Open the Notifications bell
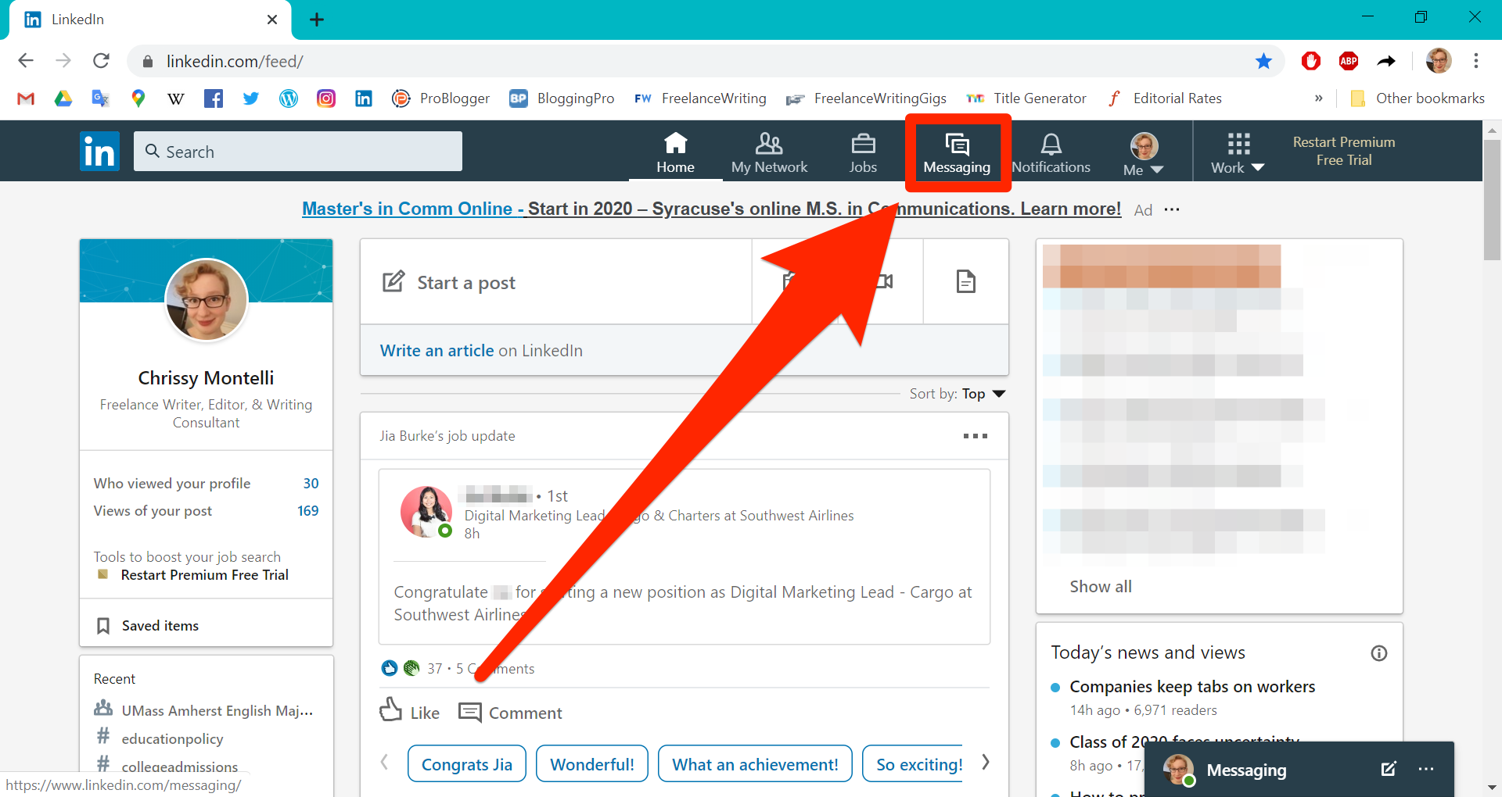This screenshot has width=1502, height=797. coord(1051,153)
